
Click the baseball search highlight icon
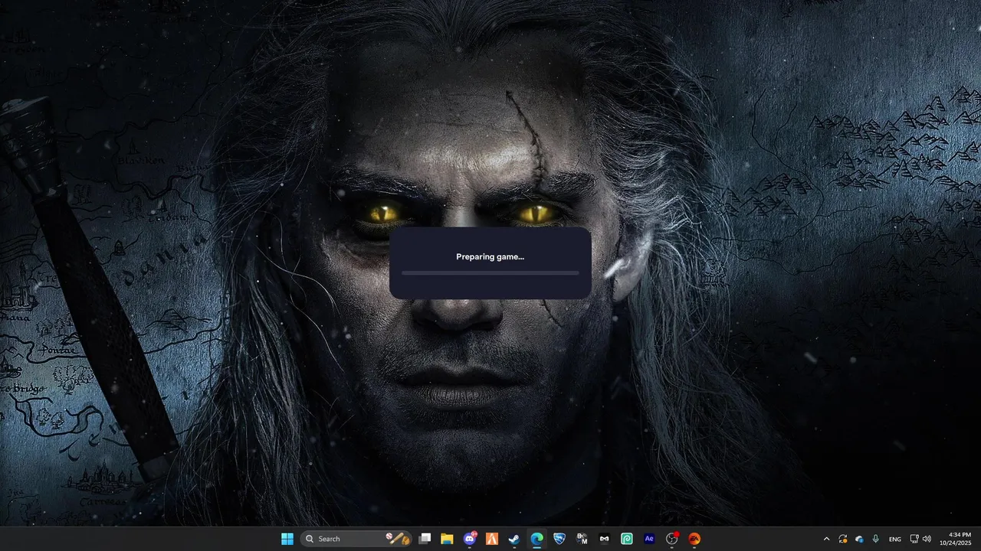(397, 539)
